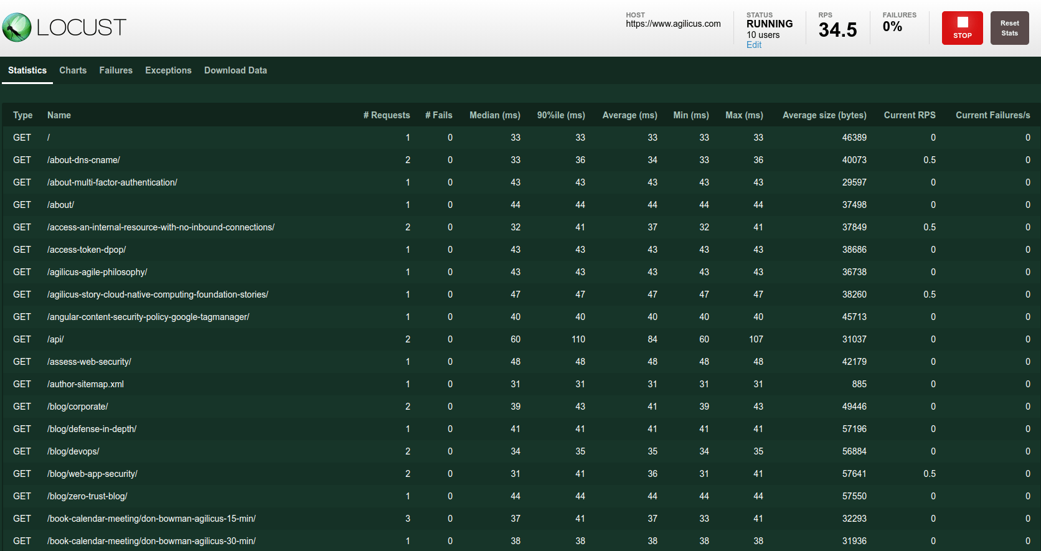The height and width of the screenshot is (551, 1041).
Task: Sort by 90%ile (ms) header
Action: (561, 115)
